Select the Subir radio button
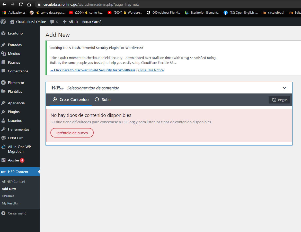Screen dimensions: 301x232 97,99
